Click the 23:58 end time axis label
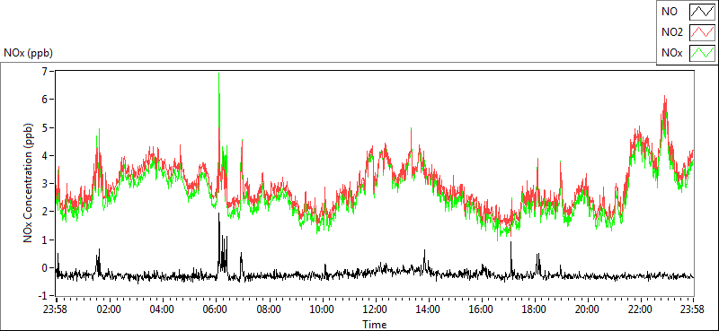 [693, 309]
